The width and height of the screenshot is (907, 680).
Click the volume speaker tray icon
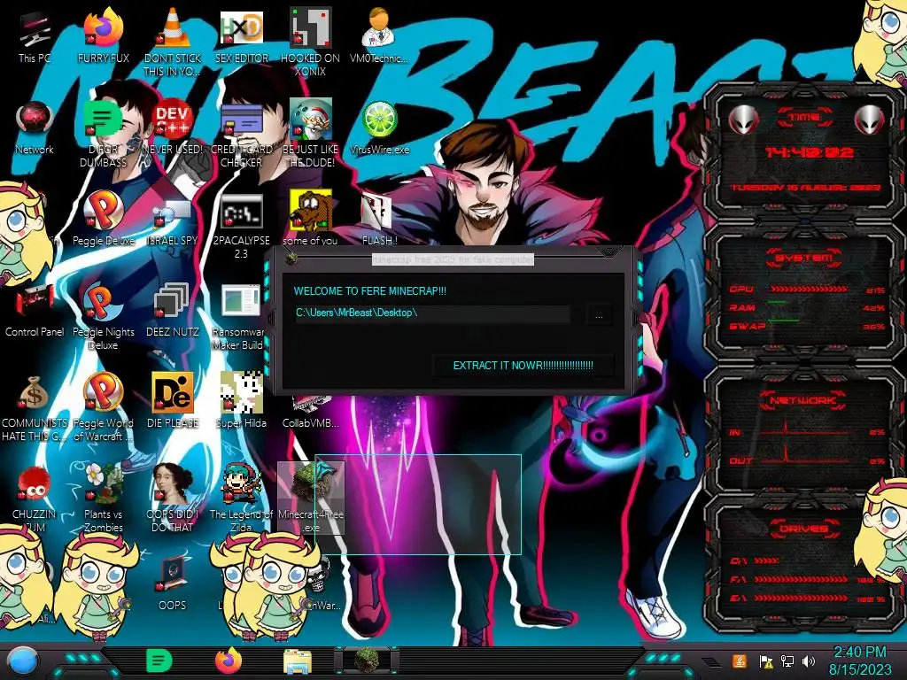pos(809,661)
